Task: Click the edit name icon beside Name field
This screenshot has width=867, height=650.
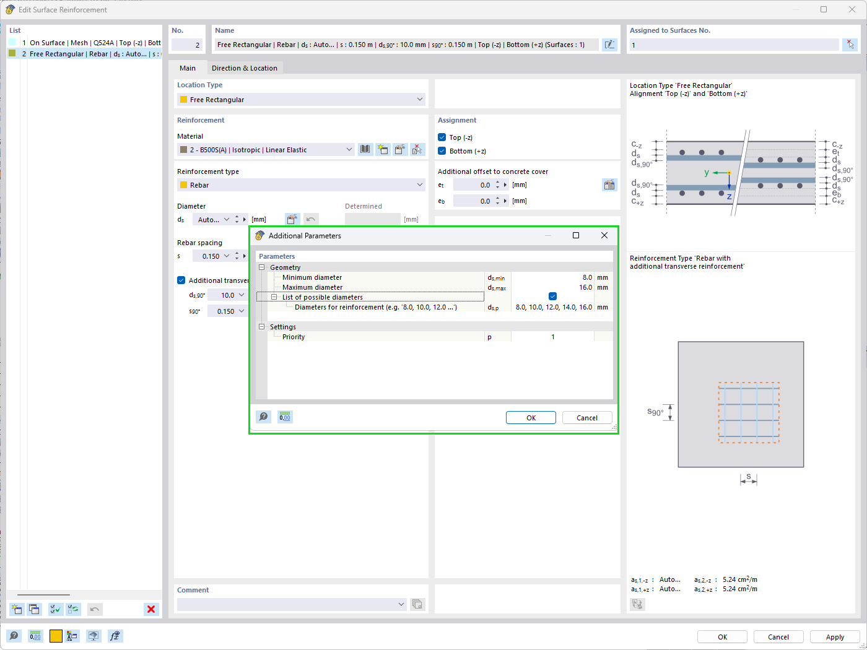Action: 609,45
